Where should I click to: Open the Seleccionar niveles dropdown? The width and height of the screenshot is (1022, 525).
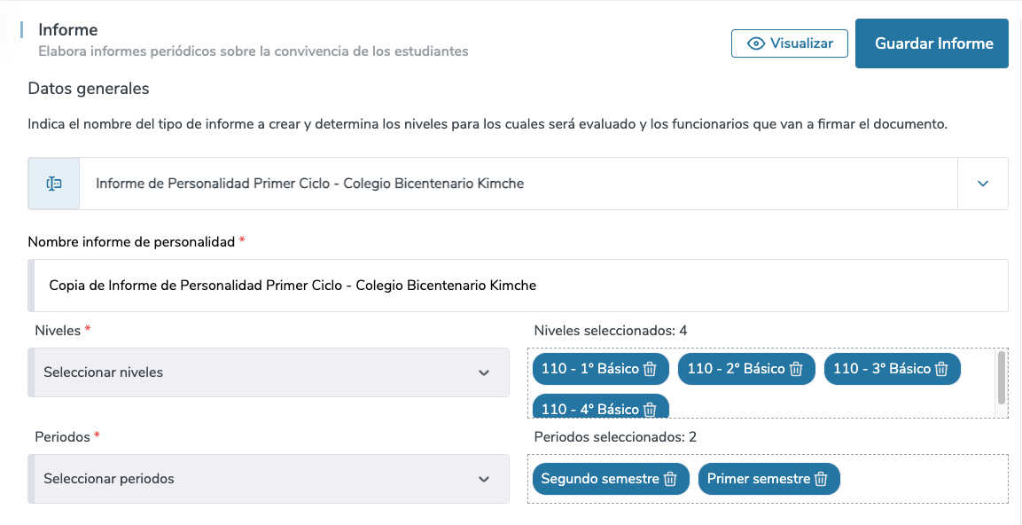click(269, 372)
